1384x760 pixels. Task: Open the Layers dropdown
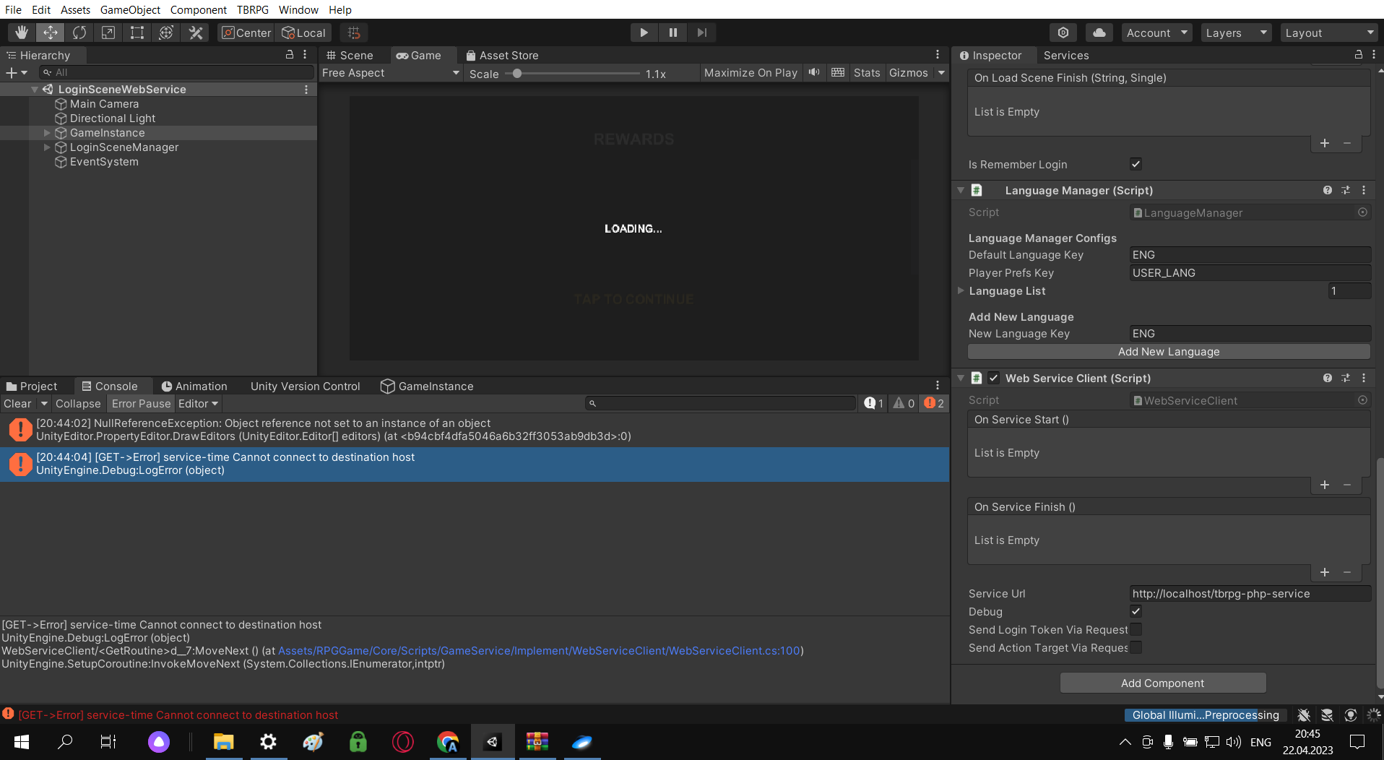pyautogui.click(x=1235, y=32)
